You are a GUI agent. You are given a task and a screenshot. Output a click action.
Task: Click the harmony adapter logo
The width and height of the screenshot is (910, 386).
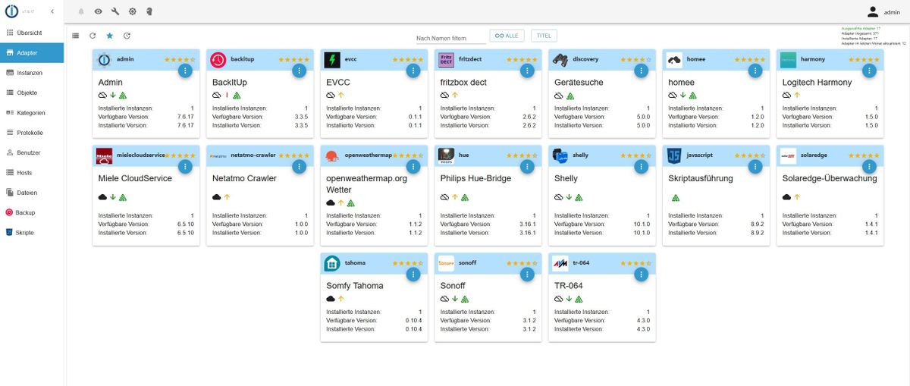click(x=788, y=59)
